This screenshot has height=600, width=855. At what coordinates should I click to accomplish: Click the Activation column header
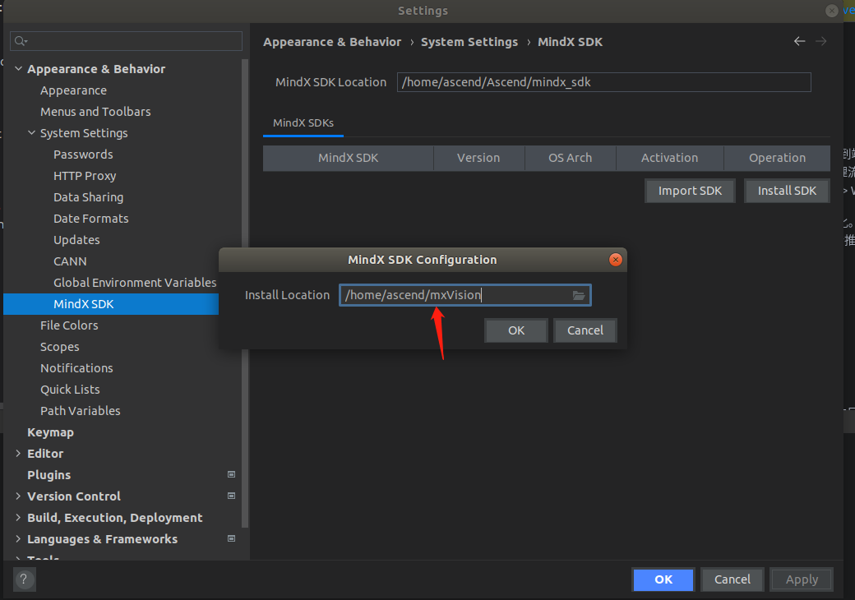click(x=669, y=158)
